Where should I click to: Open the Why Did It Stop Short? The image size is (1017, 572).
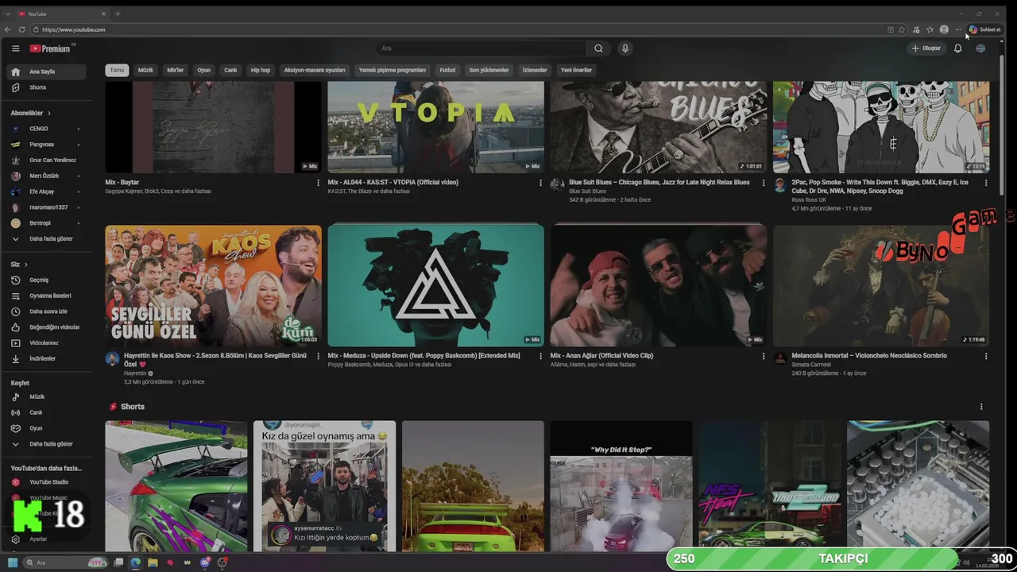coord(621,486)
